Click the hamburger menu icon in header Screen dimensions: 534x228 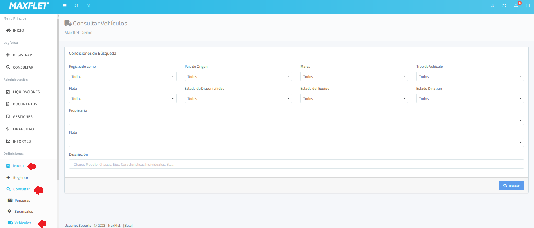coord(65,6)
